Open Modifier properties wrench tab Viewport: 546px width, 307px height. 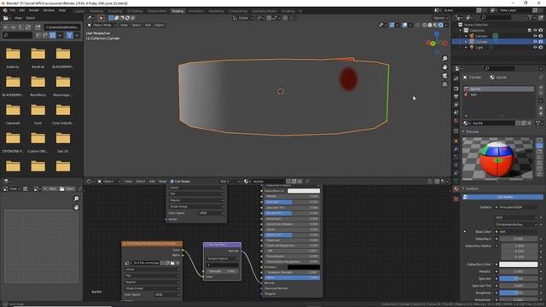coord(456,149)
